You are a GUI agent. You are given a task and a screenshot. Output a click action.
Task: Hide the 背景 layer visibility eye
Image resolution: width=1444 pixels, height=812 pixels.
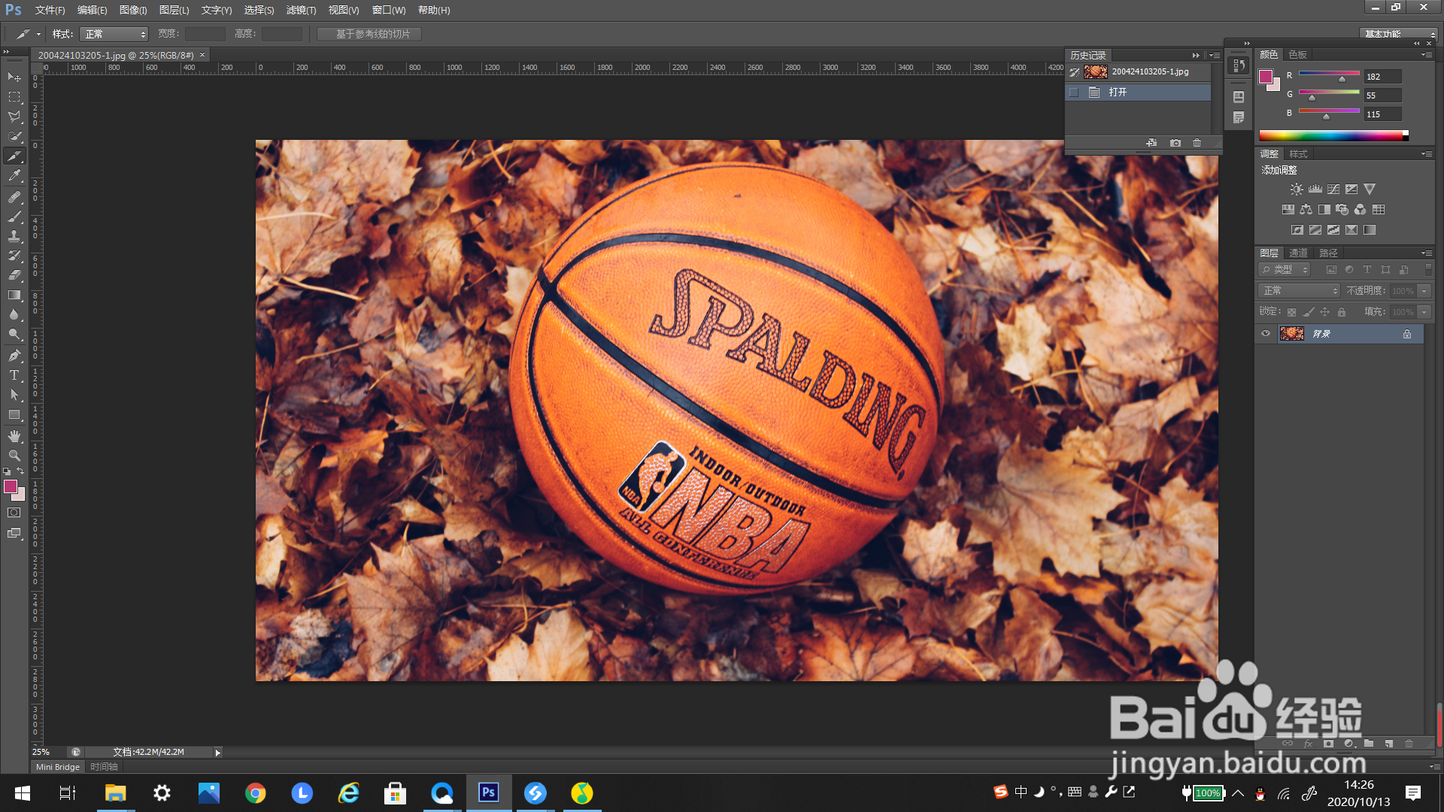coord(1266,334)
